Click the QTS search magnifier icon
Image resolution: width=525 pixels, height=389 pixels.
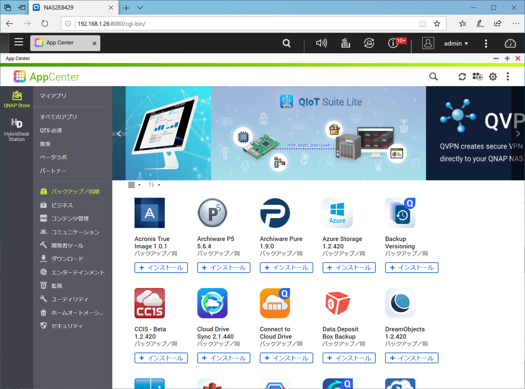(287, 43)
